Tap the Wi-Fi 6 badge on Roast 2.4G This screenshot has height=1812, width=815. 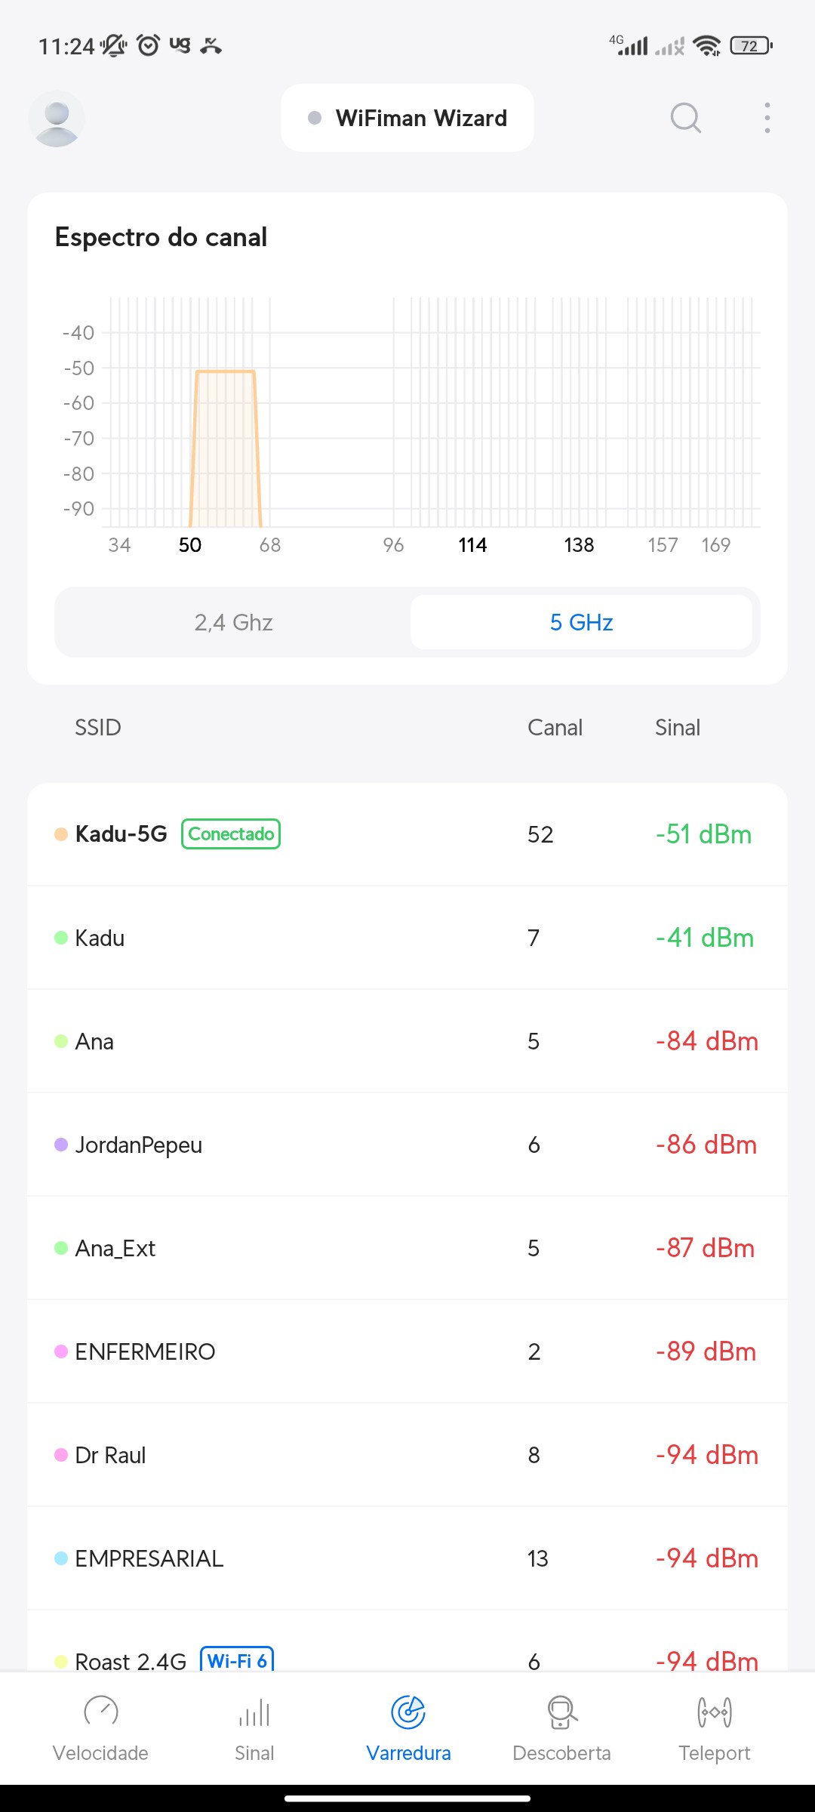(237, 1659)
